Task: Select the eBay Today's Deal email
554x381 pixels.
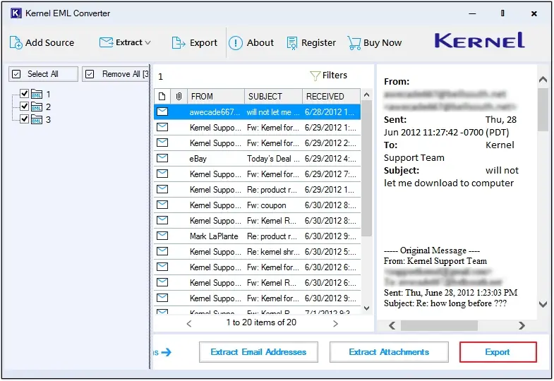Action: coord(257,159)
